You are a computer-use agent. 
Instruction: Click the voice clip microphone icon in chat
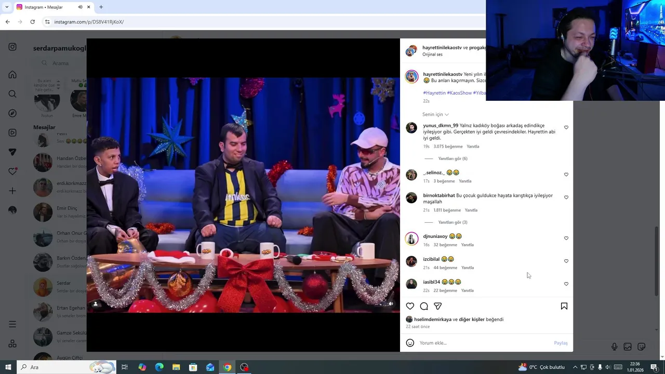coord(614,346)
